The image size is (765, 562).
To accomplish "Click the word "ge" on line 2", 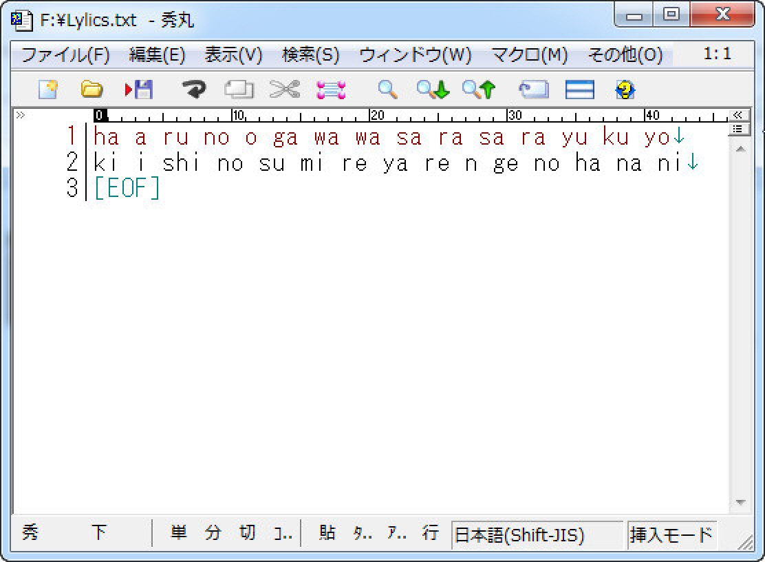I will click(x=506, y=163).
